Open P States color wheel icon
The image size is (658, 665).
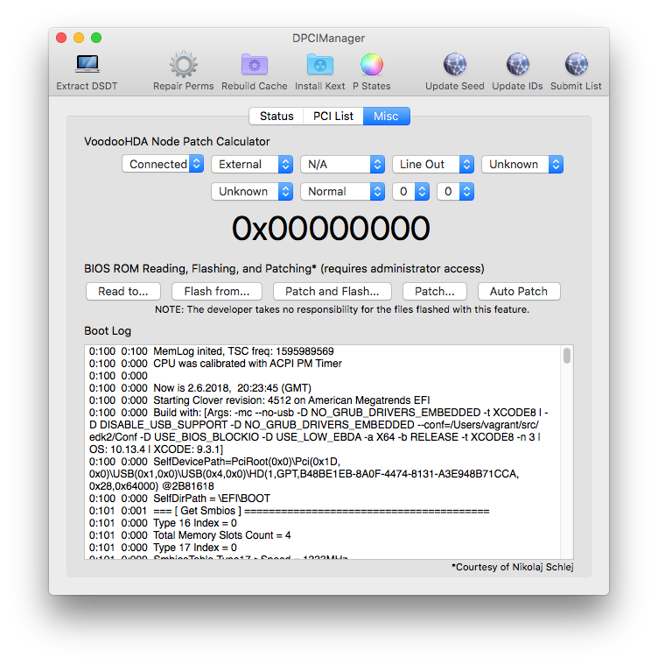tap(372, 65)
